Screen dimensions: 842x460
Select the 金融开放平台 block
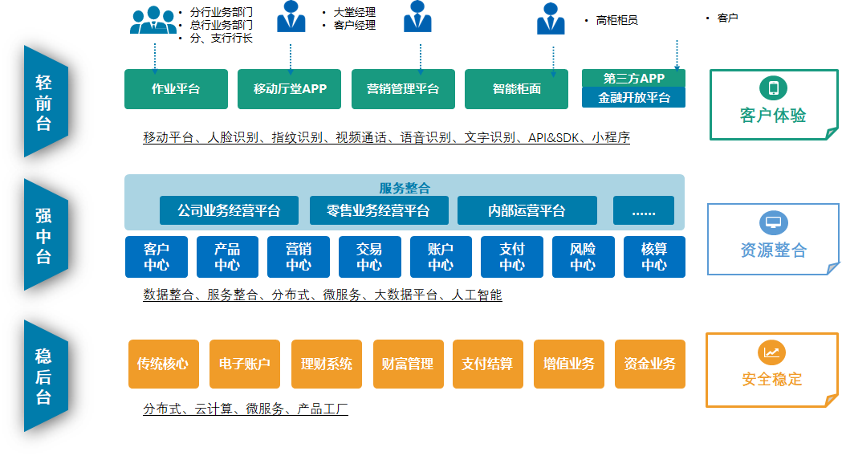[x=633, y=98]
